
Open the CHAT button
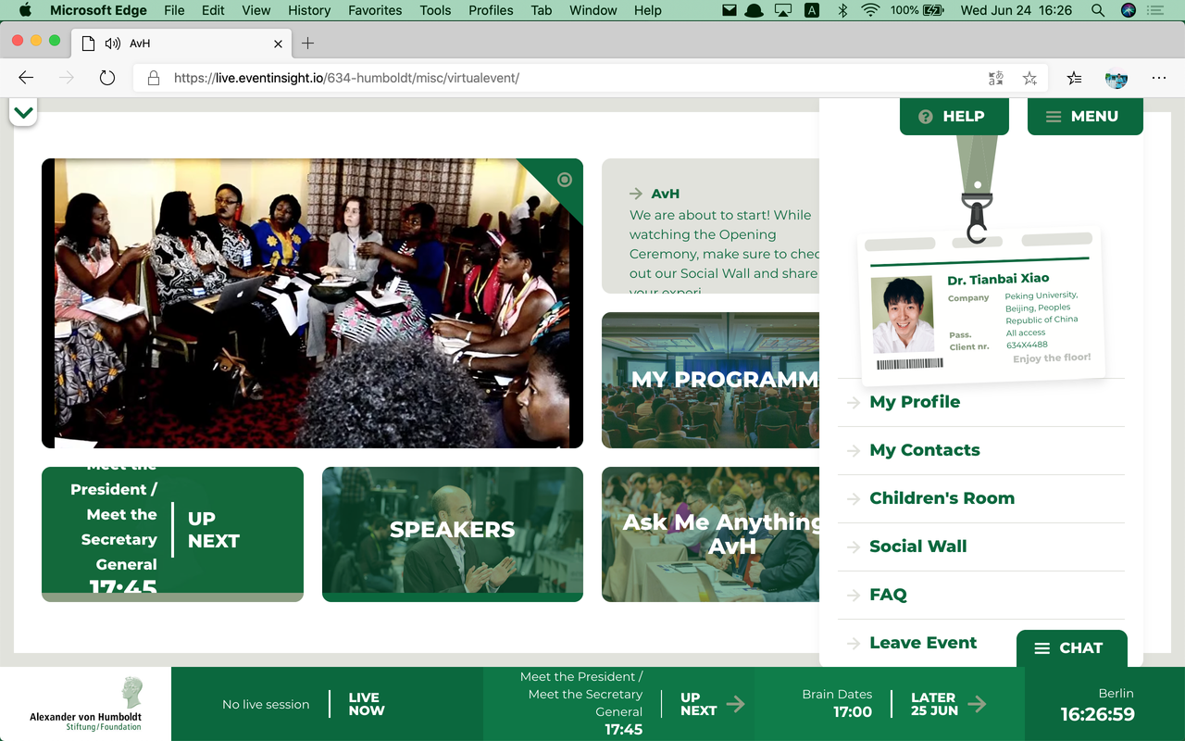point(1071,648)
